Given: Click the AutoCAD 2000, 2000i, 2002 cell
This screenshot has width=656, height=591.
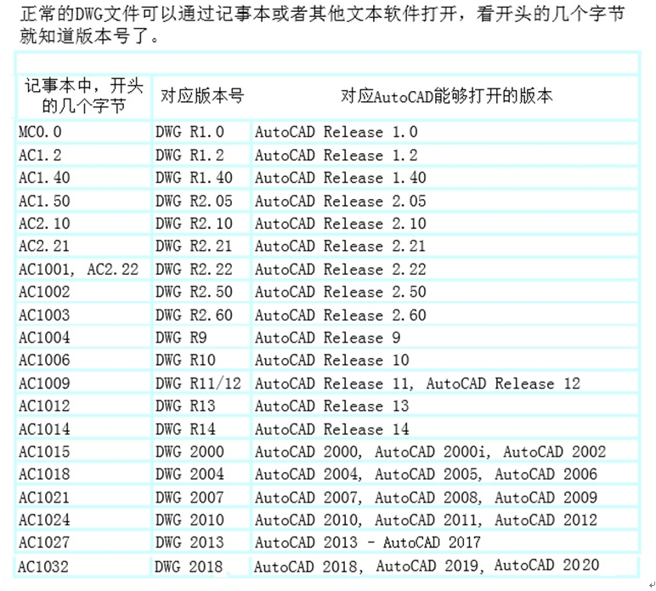Looking at the screenshot, I should pyautogui.click(x=444, y=452).
